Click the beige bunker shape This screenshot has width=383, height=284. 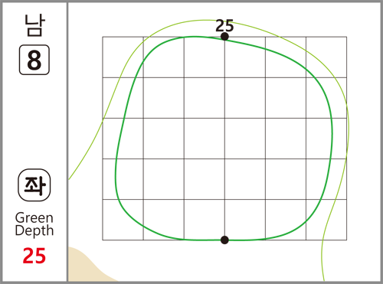pos(90,266)
